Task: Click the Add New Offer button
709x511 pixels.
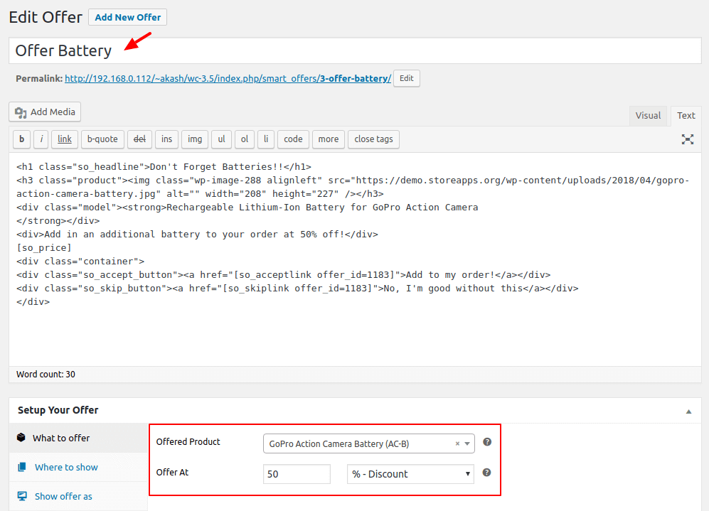Action: point(127,17)
